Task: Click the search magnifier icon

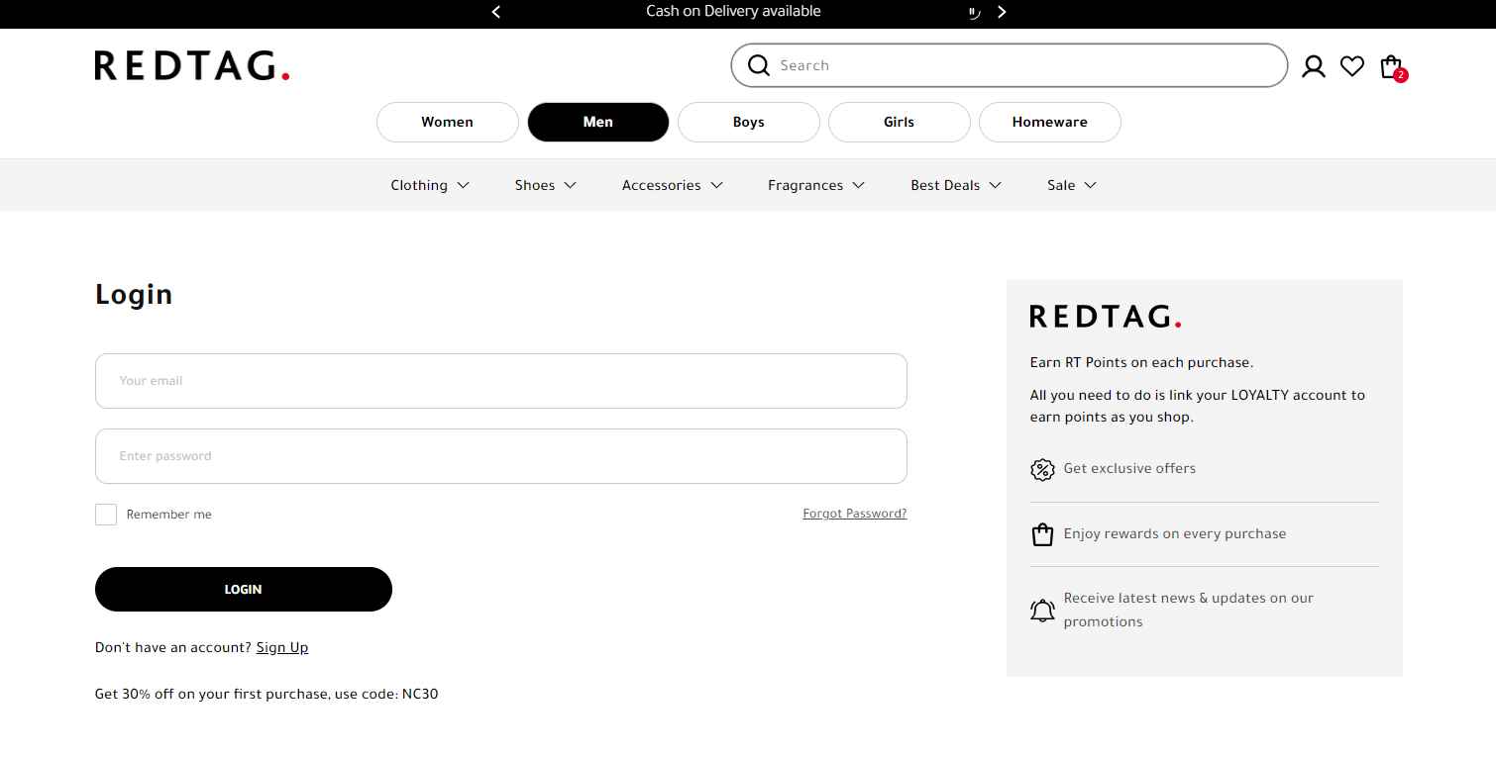Action: pos(759,65)
